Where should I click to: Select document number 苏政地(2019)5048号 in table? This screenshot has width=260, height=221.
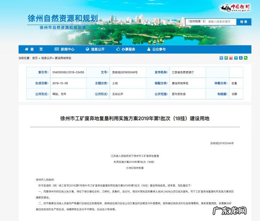click(x=125, y=72)
